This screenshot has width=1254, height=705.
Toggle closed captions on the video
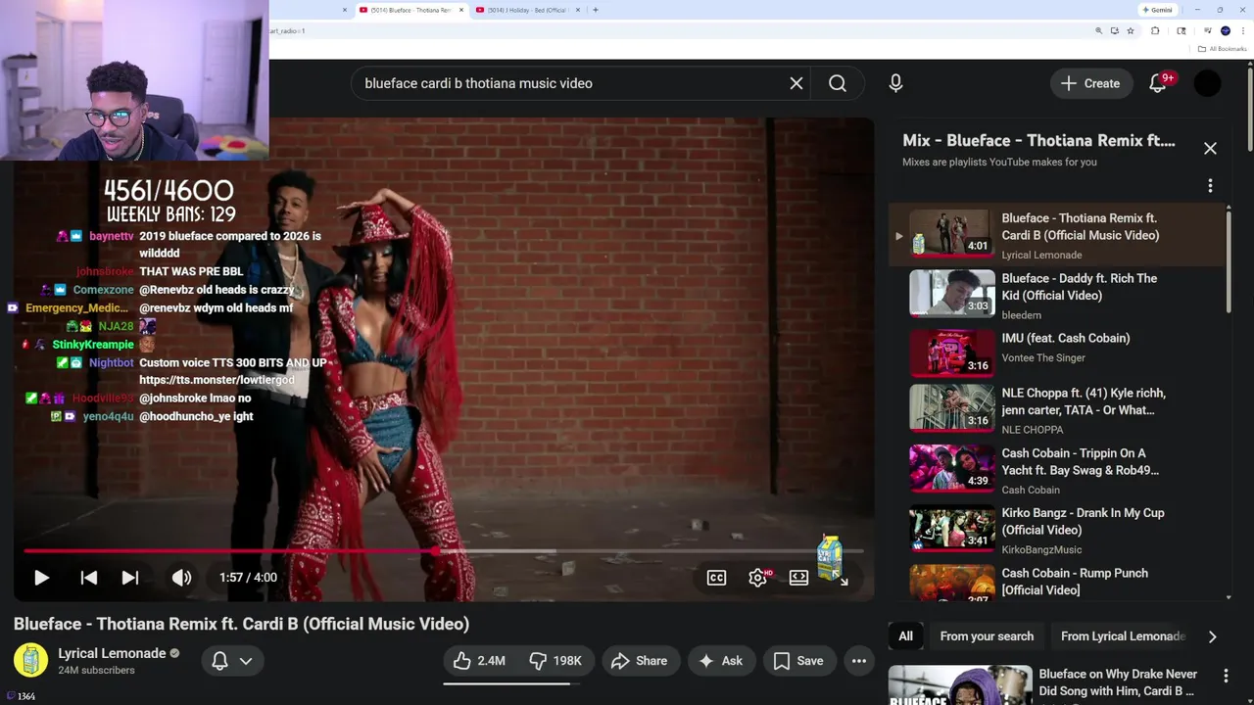click(x=716, y=578)
